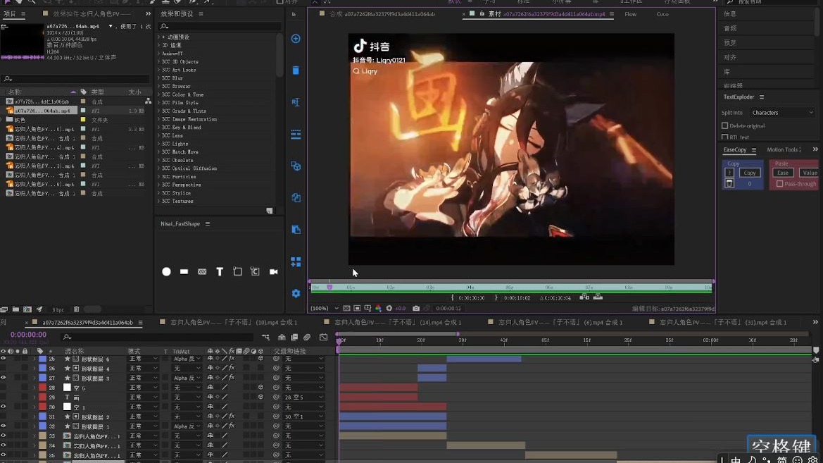Switch to the Flow panel tab
Screen dimensions: 823x463
tap(630, 14)
